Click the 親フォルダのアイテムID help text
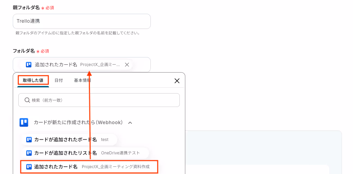This screenshot has height=174, width=353. (x=78, y=33)
